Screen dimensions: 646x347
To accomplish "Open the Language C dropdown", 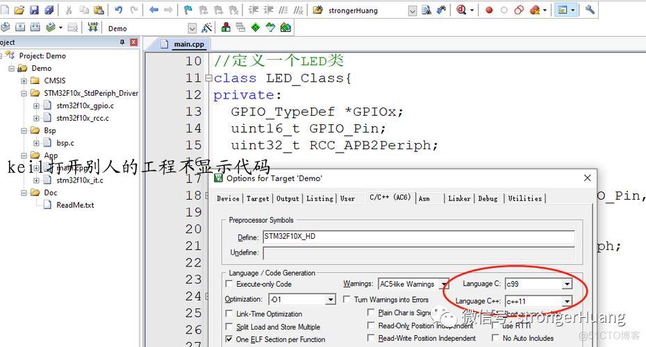I will click(567, 284).
